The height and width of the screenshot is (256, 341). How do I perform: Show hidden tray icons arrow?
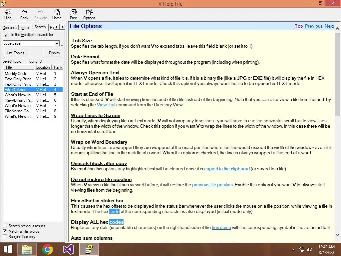click(294, 250)
